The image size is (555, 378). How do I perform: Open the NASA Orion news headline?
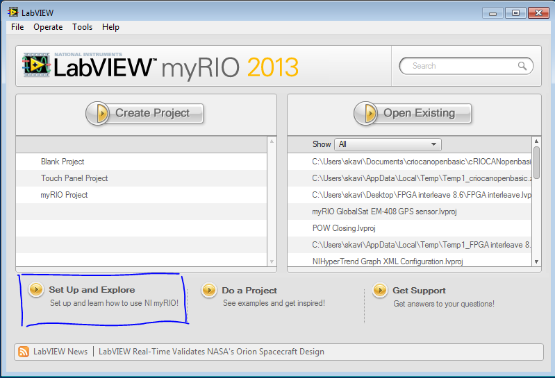tap(211, 352)
